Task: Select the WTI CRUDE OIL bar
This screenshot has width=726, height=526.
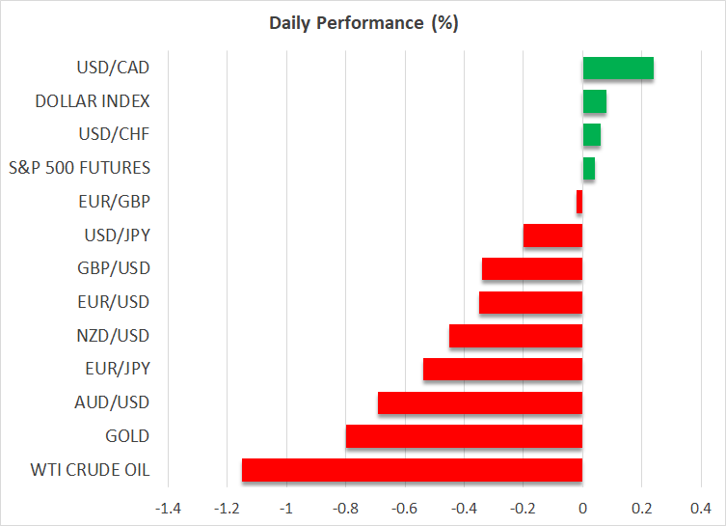Action: pyautogui.click(x=412, y=470)
